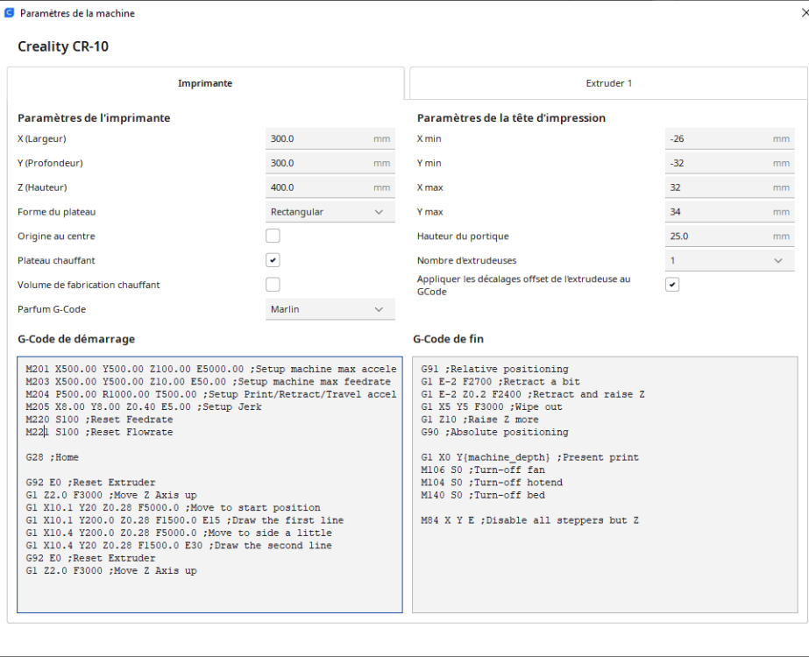The height and width of the screenshot is (657, 809).
Task: Focus the Z (Hauteur) value field
Action: point(330,187)
